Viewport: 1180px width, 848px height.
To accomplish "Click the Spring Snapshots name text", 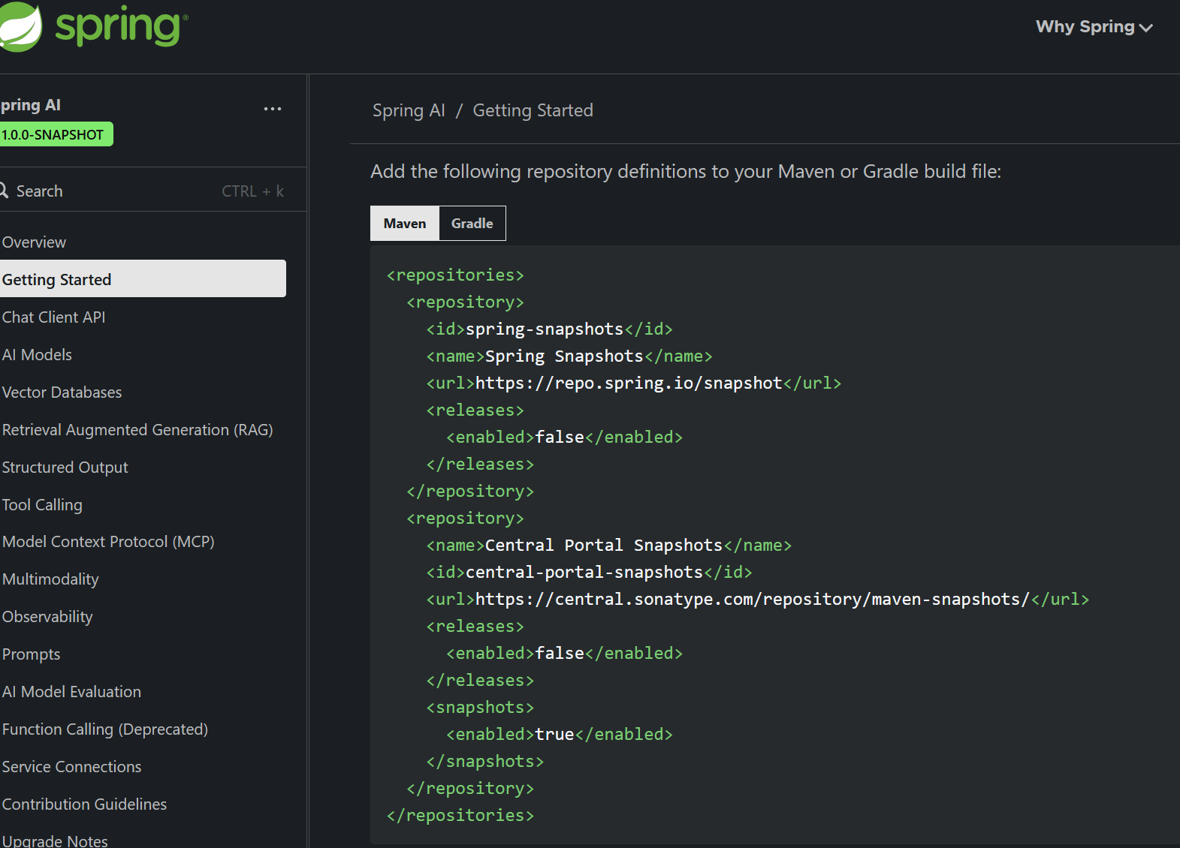I will point(564,356).
